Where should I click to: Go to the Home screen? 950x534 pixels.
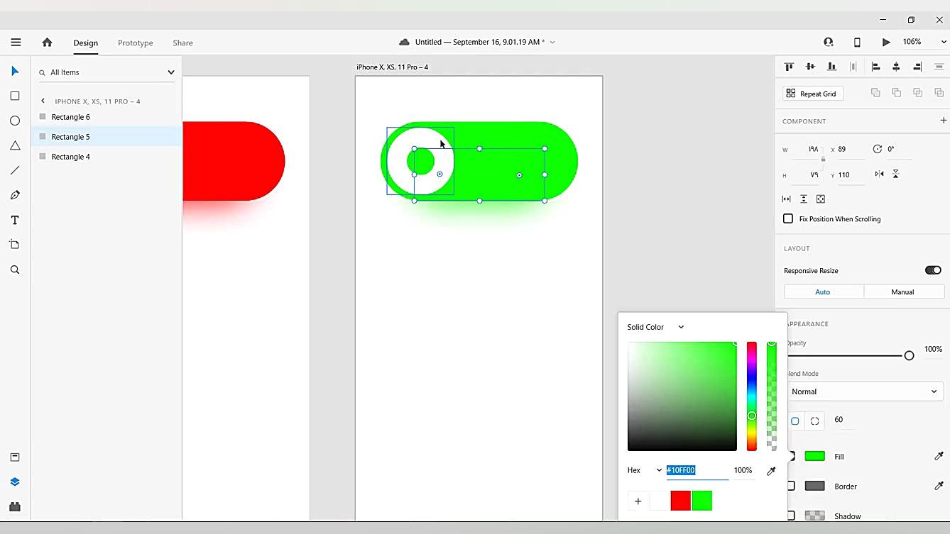pyautogui.click(x=47, y=43)
